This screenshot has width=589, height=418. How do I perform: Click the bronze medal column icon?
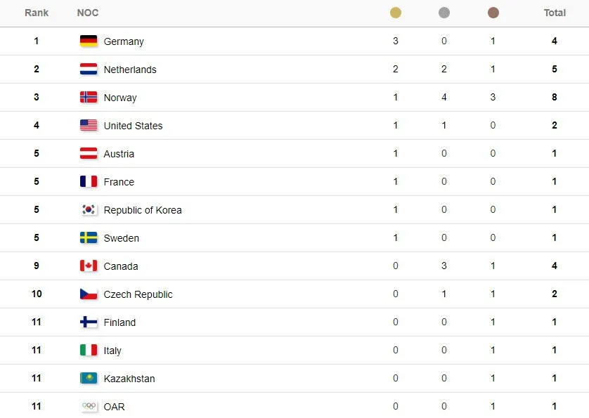(x=493, y=13)
